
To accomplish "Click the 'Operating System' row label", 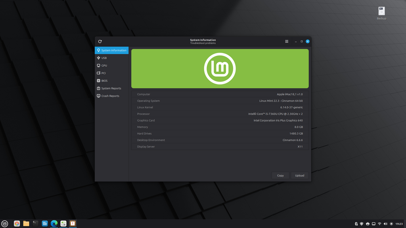I will [148, 101].
